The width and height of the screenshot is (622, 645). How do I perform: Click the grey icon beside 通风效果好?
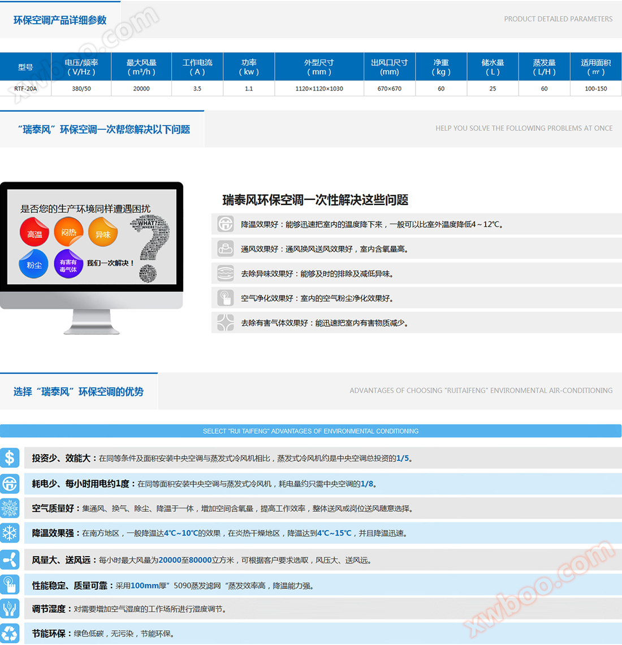click(226, 249)
